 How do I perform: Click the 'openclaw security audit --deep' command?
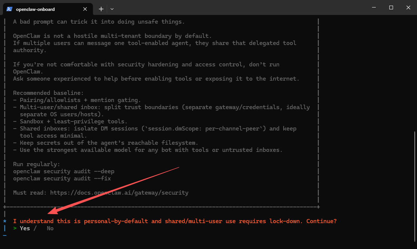tap(64, 171)
